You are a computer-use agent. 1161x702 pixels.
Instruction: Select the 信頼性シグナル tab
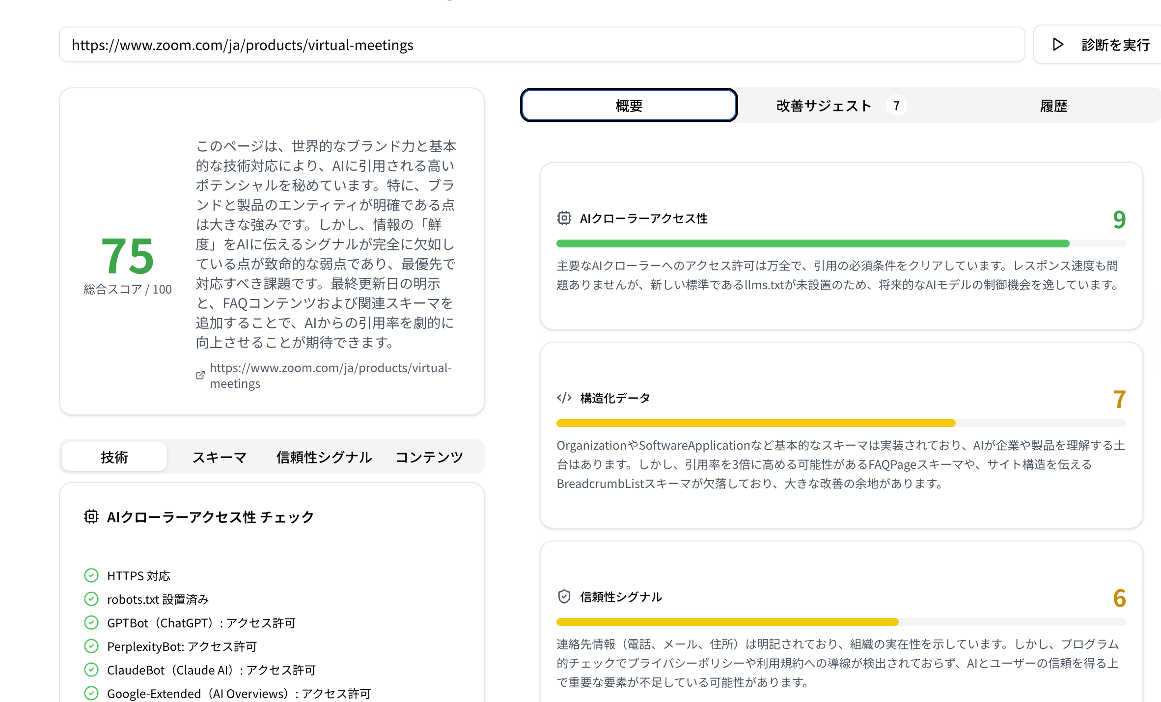(x=324, y=457)
